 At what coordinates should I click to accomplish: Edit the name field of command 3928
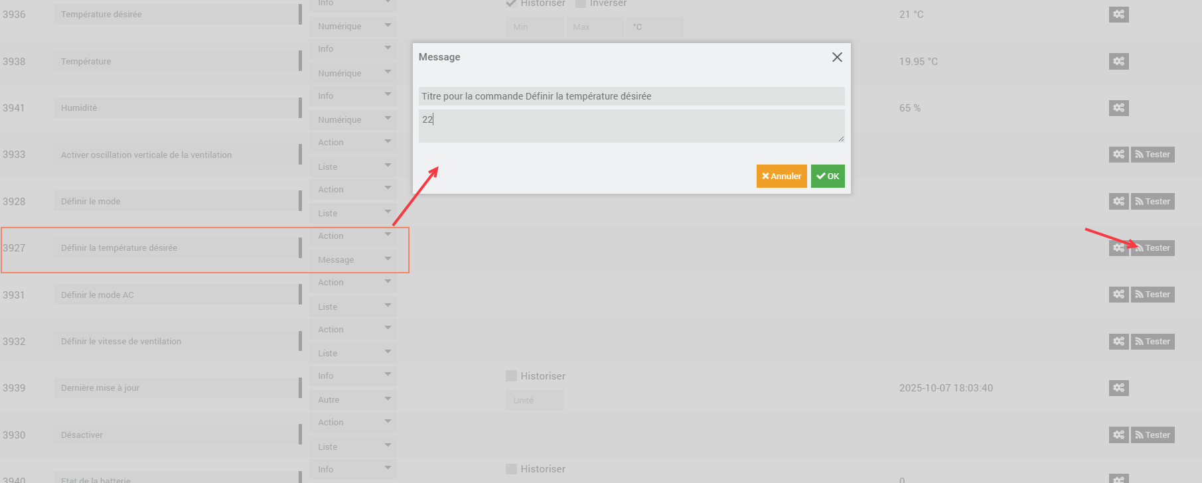coord(178,201)
